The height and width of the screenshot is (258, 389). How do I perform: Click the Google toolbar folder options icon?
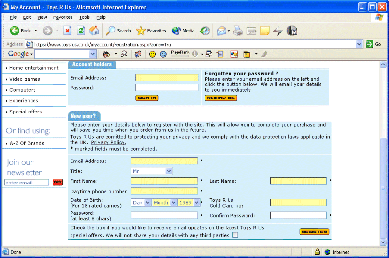click(247, 54)
